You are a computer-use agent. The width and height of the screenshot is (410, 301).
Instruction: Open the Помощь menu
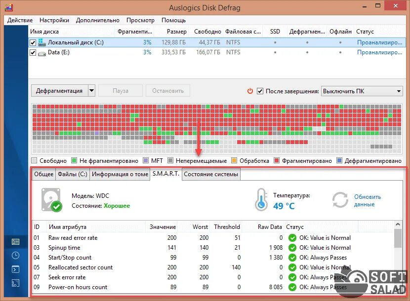[x=173, y=20]
